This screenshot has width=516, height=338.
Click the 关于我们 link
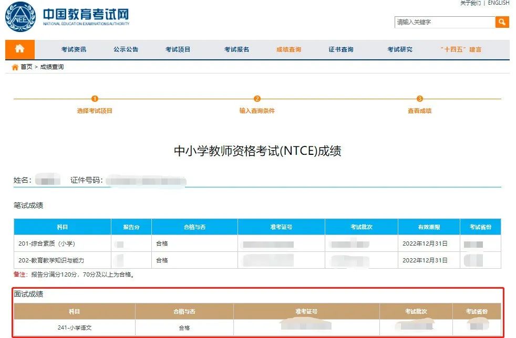[470, 3]
